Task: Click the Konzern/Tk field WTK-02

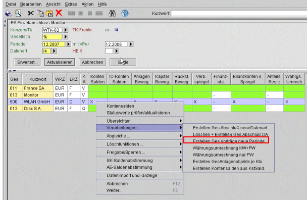Action: [x=52, y=30]
